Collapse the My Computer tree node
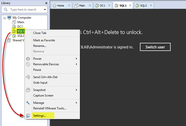This screenshot has width=186, height=126. tap(5, 18)
